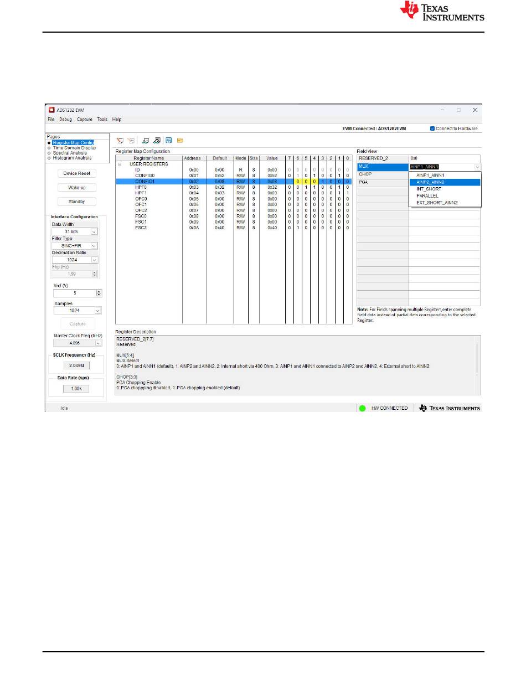The height and width of the screenshot is (685, 526).
Task: Choose INT_SHORT from the MUX list
Action: (445, 189)
